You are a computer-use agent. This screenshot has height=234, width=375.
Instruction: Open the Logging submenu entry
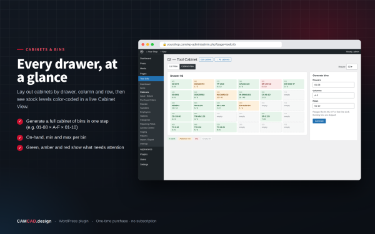pos(143,132)
